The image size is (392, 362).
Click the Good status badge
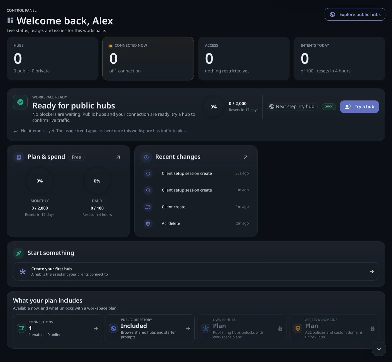click(x=329, y=106)
